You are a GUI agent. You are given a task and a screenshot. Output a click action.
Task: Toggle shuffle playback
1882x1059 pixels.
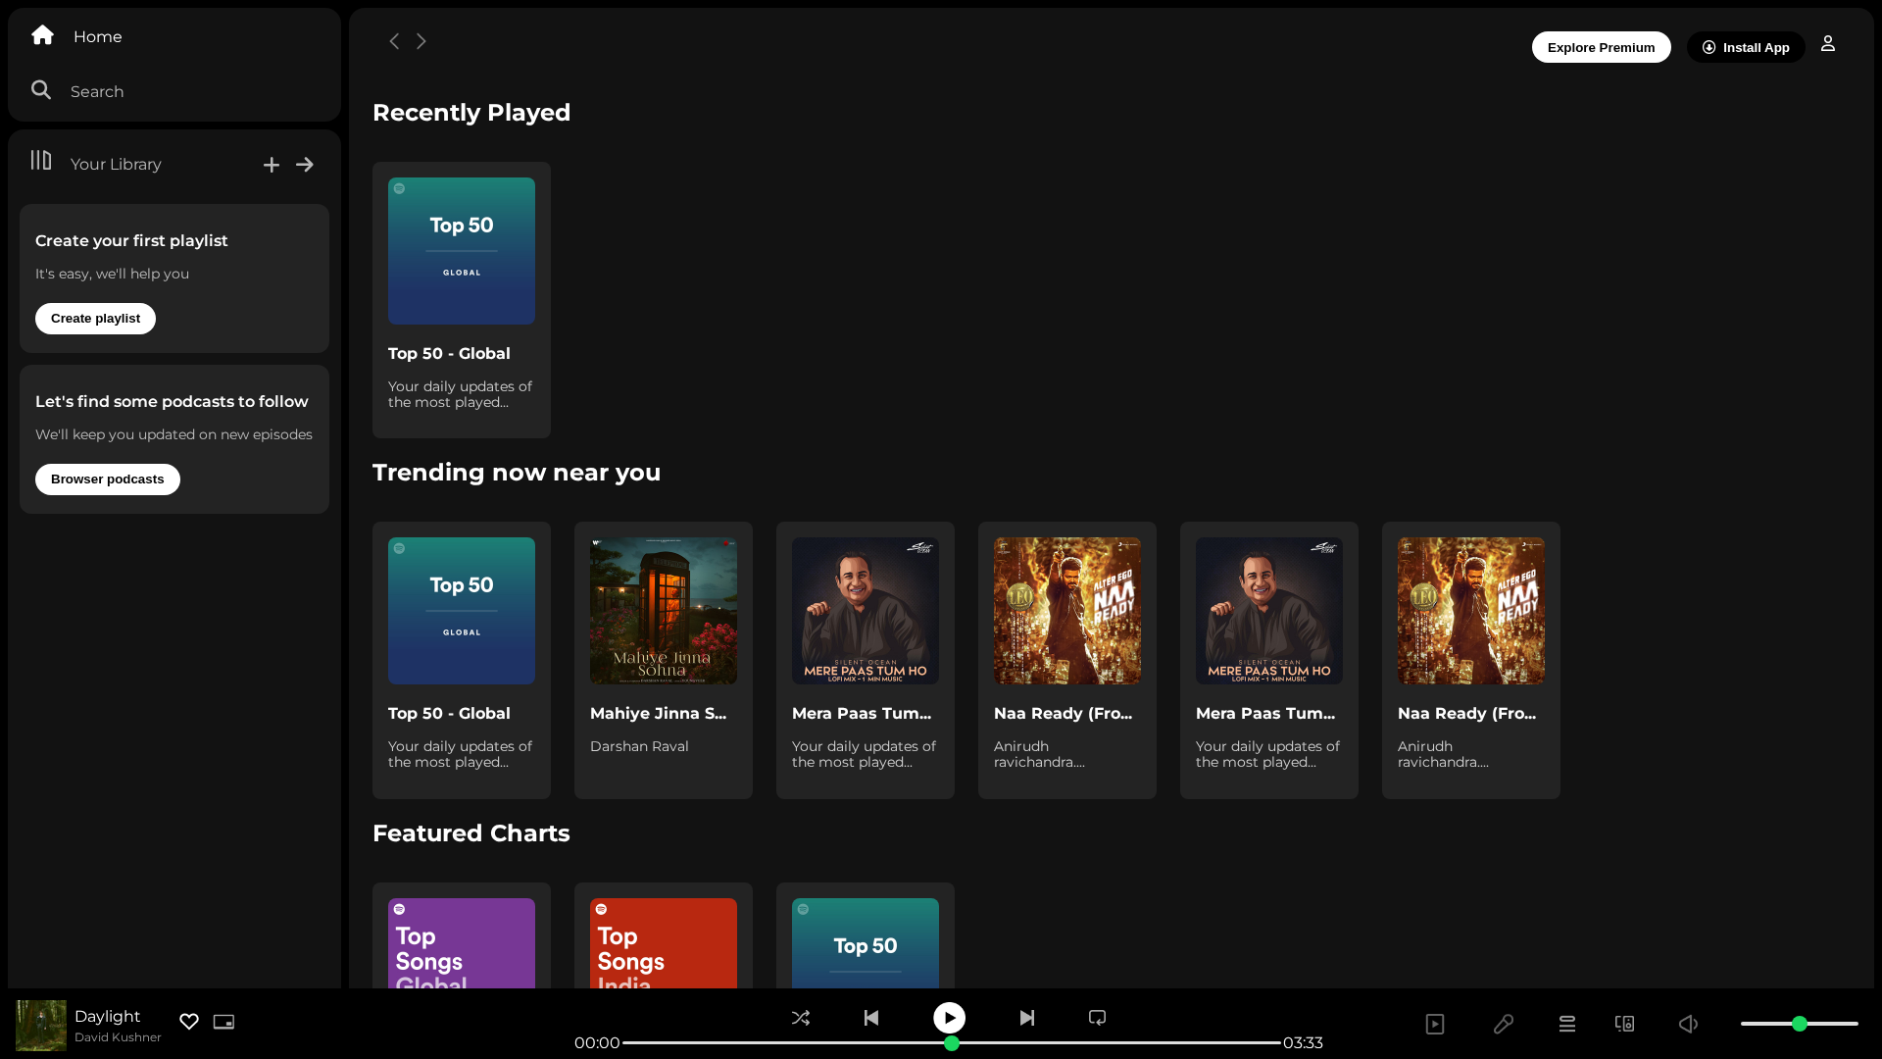pos(801,1018)
